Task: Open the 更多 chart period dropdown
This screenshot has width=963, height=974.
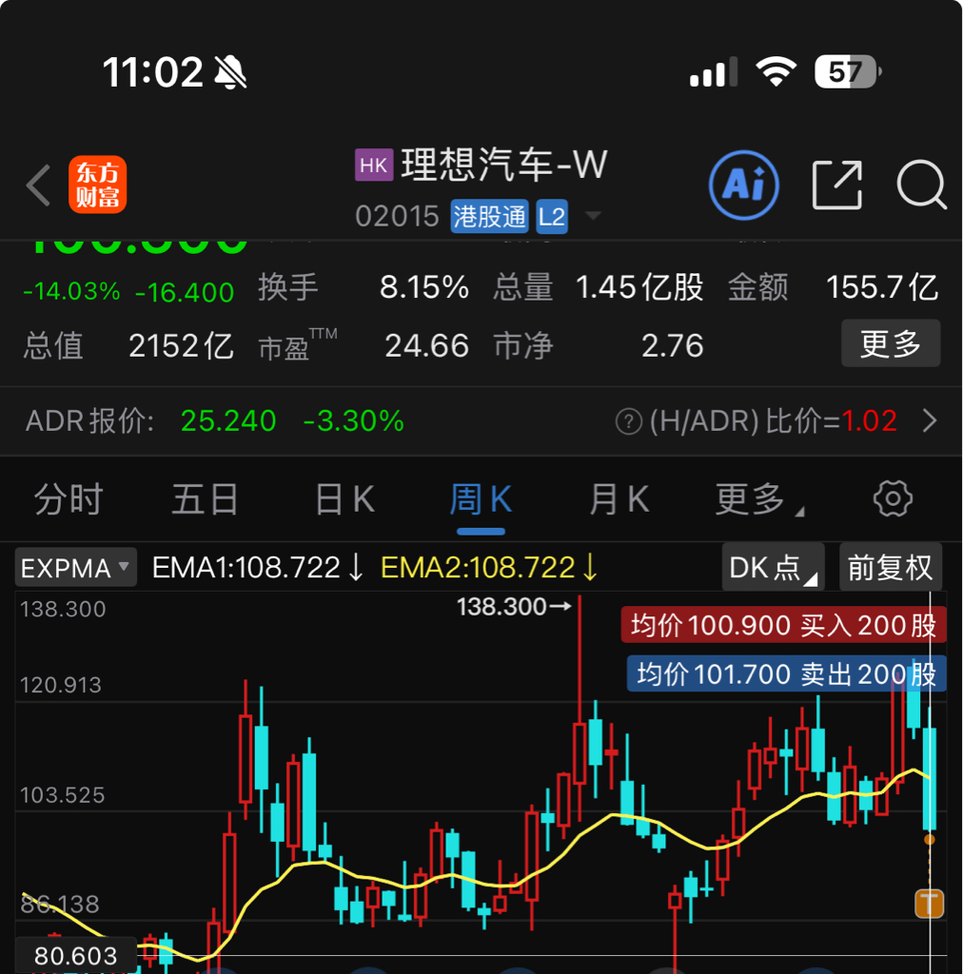Action: click(x=759, y=498)
